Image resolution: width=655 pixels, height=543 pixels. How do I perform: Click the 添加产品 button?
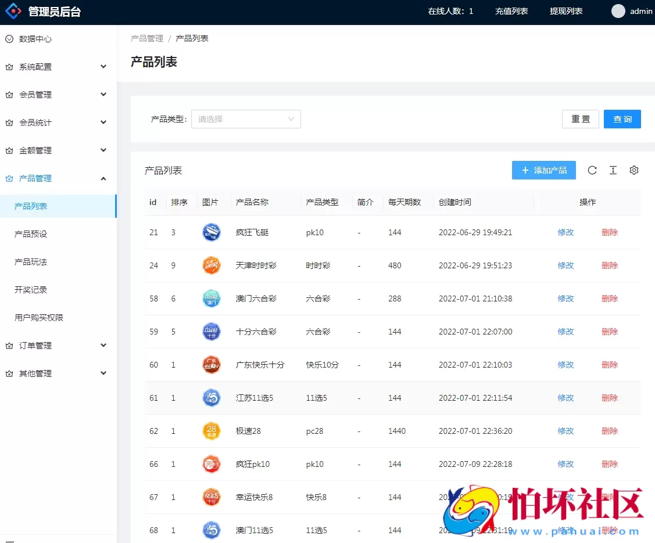pos(543,170)
